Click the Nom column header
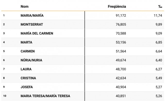The image size is (165, 101). (x=24, y=6)
